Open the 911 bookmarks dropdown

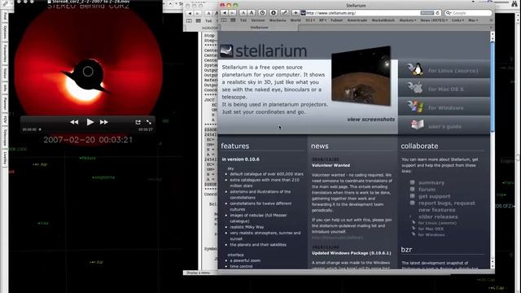click(x=310, y=20)
